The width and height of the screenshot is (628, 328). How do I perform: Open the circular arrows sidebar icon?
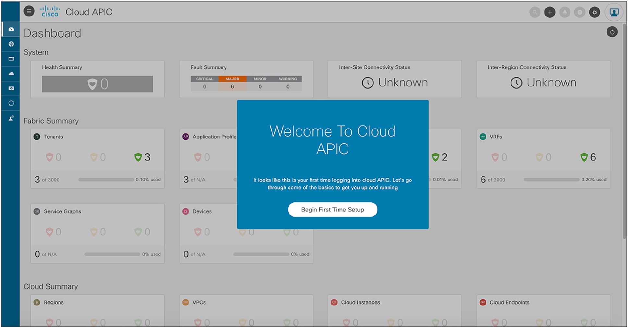pos(11,103)
